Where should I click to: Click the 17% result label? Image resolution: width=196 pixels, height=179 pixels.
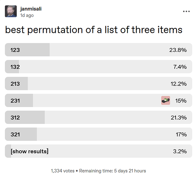181,134
